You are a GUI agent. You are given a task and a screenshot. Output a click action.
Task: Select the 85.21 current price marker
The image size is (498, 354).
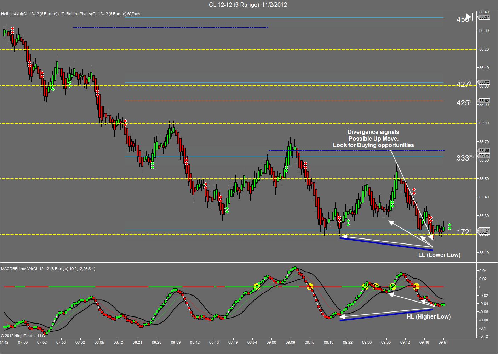(484, 232)
